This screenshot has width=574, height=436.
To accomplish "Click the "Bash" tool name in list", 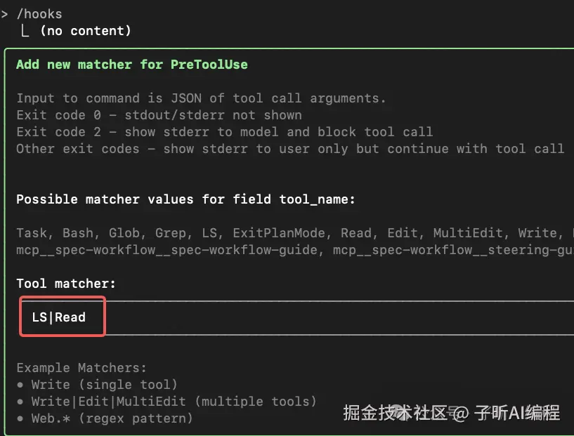I will coord(77,233).
